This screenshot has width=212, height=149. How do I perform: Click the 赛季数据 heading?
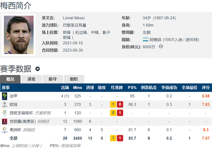(x=16, y=69)
